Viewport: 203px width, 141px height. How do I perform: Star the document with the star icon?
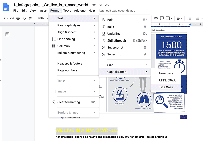click(x=94, y=5)
